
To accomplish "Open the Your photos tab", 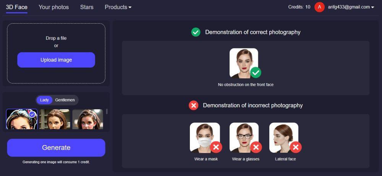I will click(53, 7).
